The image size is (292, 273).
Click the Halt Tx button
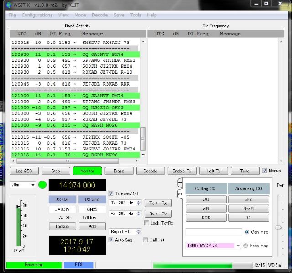pyautogui.click(x=214, y=171)
